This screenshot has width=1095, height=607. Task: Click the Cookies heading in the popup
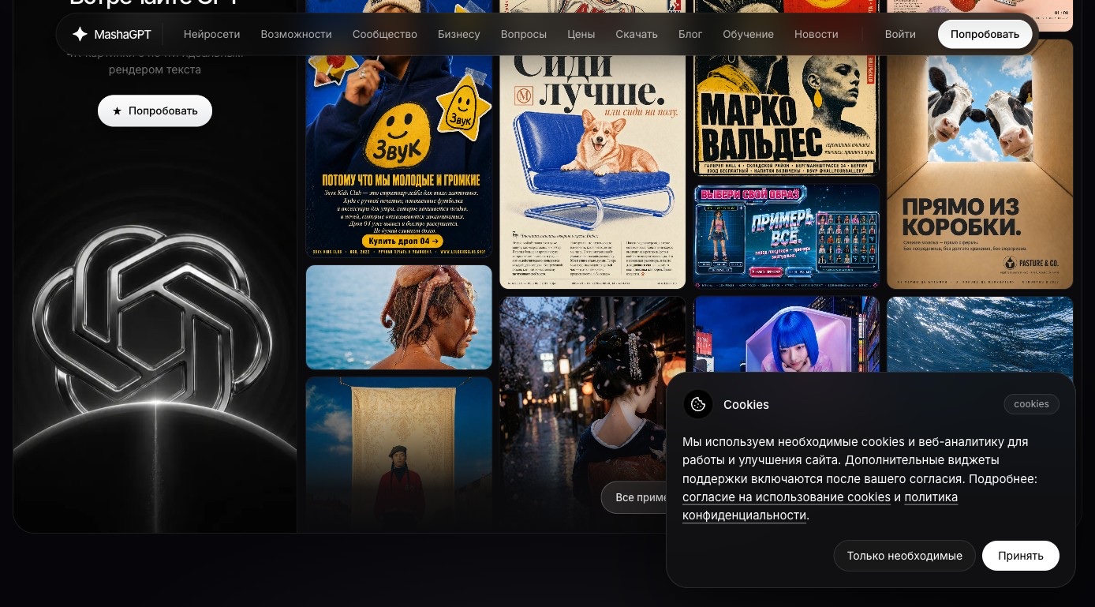coord(746,404)
